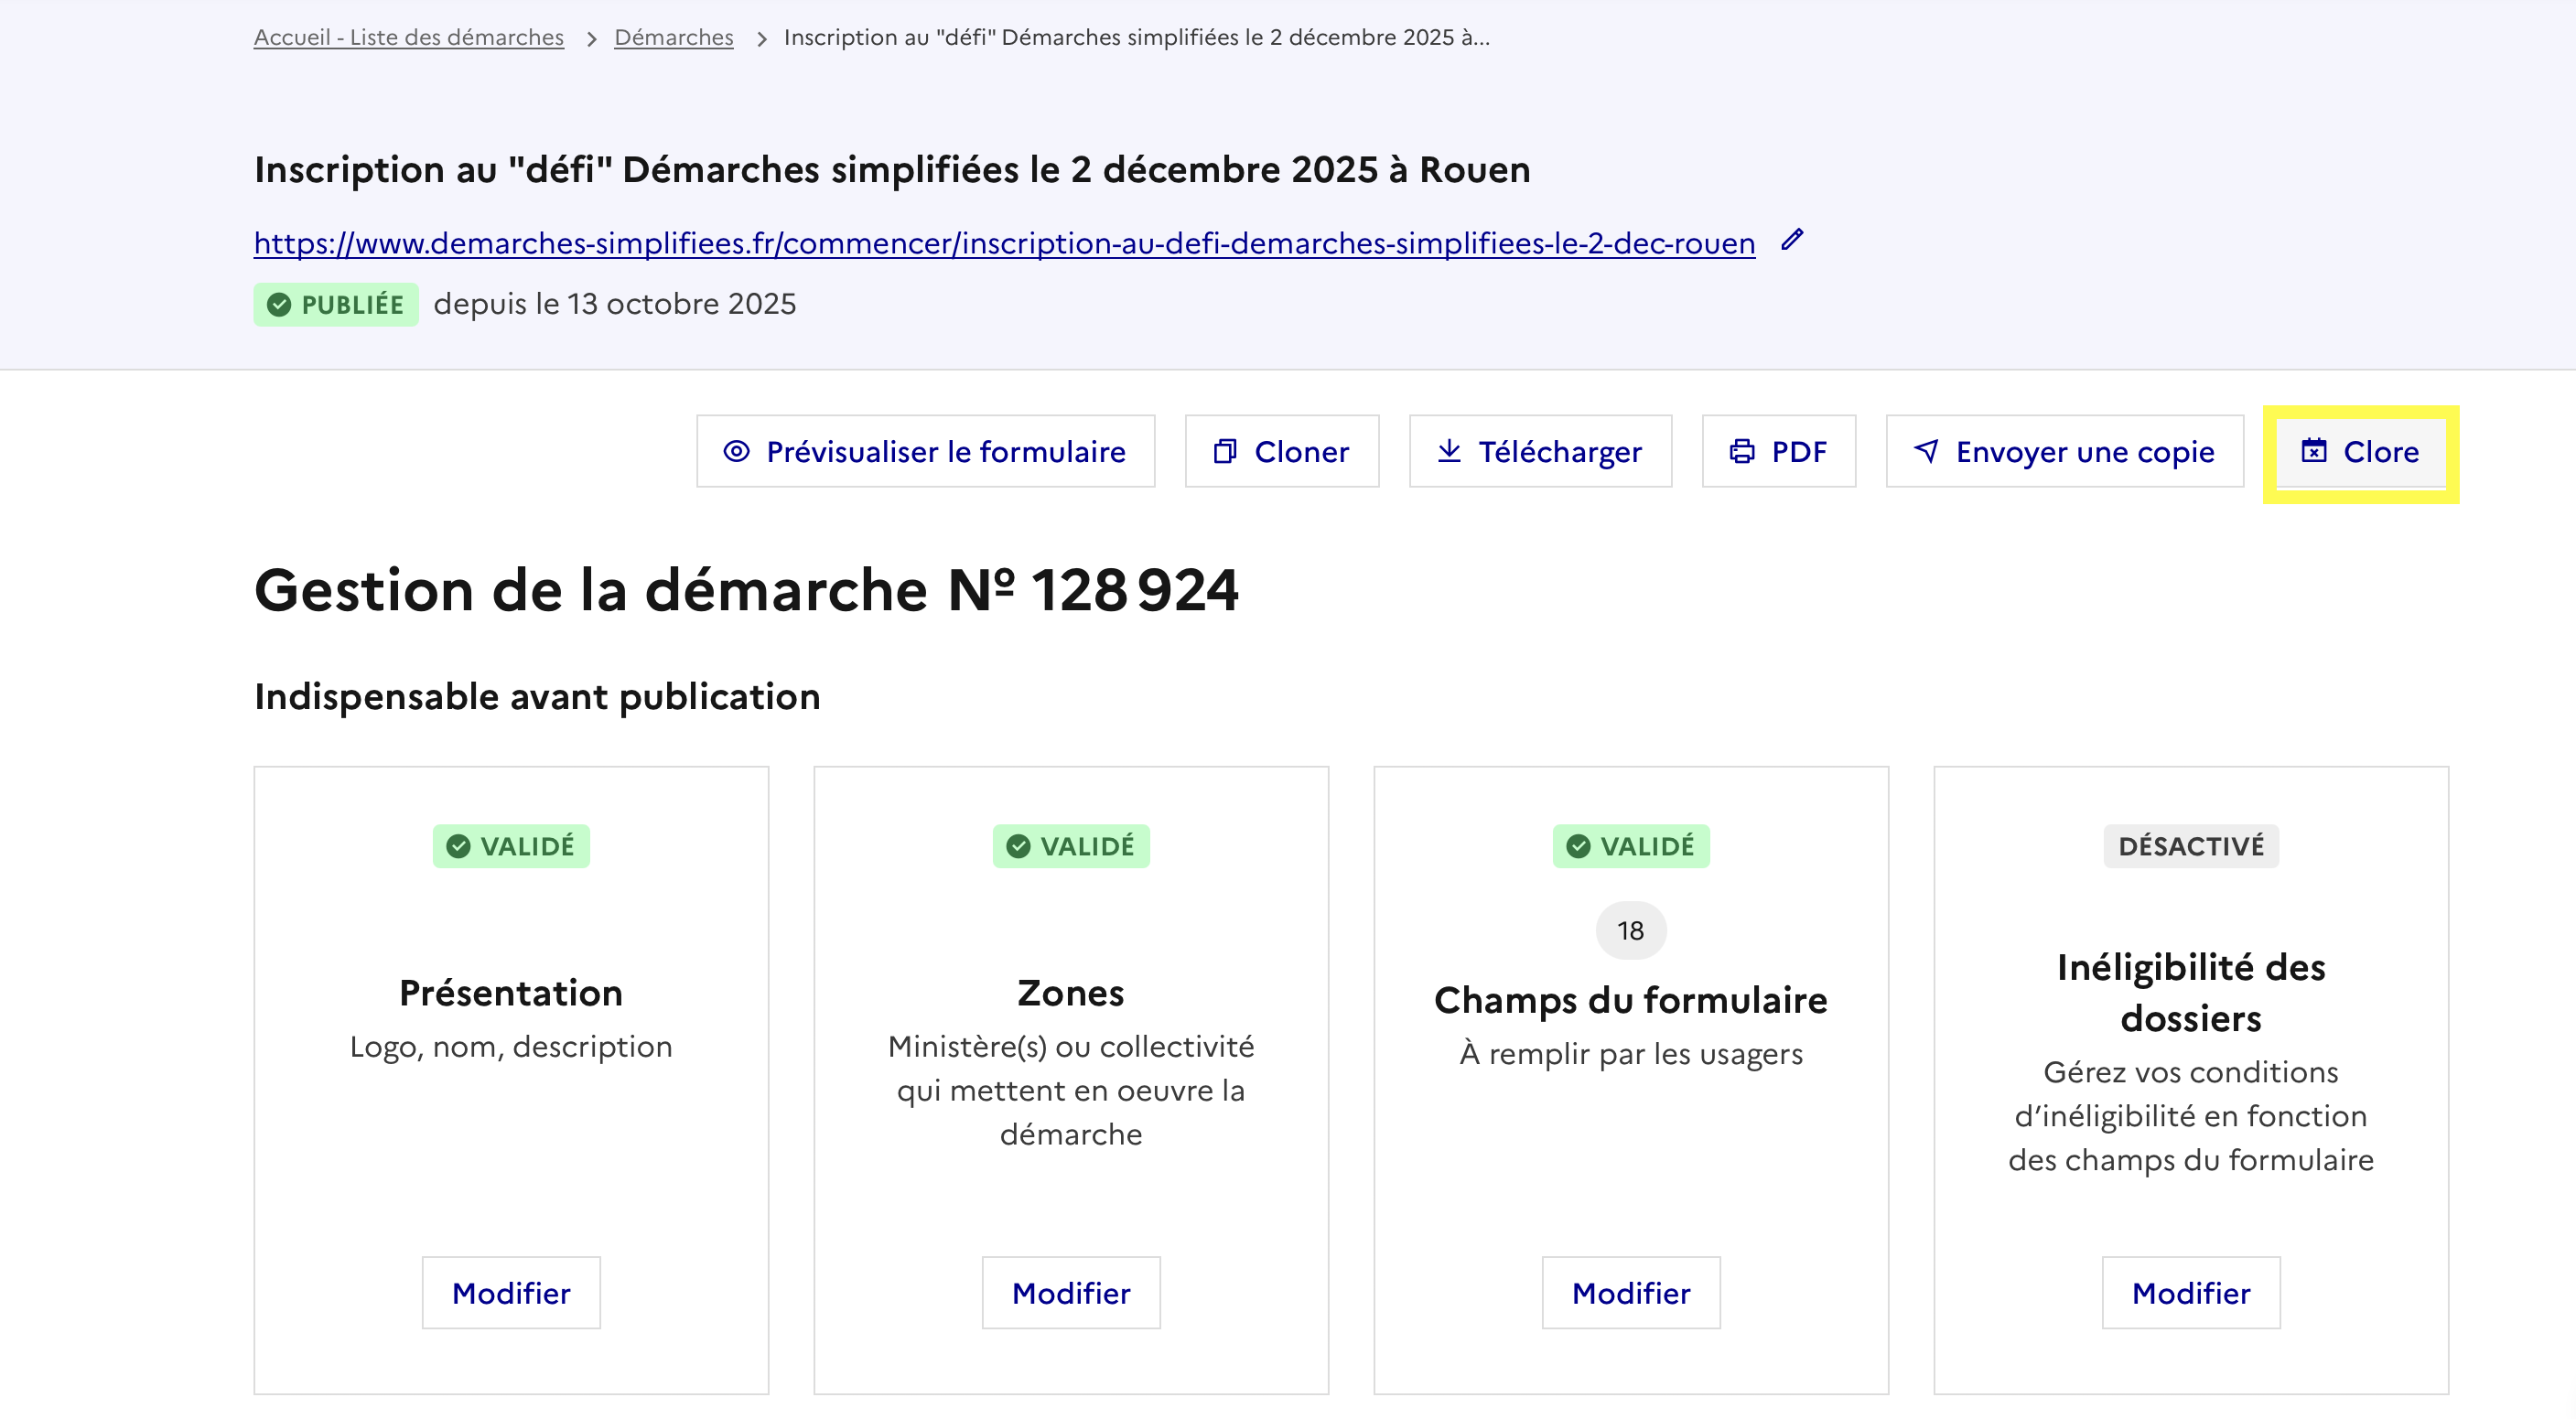
Task: Click the eye icon on Prévisualiser le formulaire
Action: point(736,451)
